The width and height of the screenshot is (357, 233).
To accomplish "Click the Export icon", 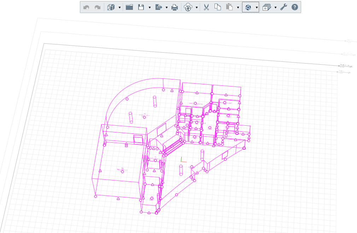I will point(158,7).
